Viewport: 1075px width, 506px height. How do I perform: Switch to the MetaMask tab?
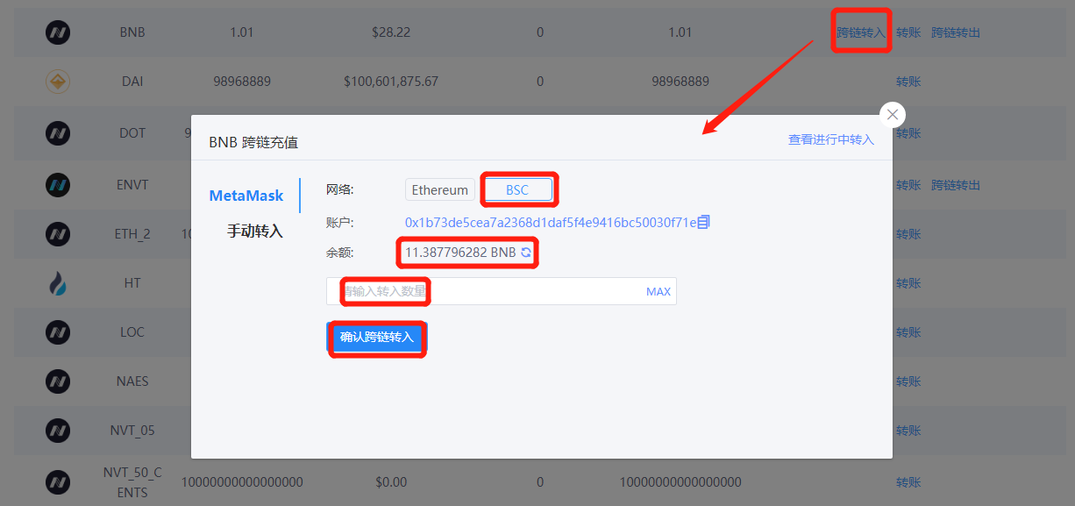[246, 196]
